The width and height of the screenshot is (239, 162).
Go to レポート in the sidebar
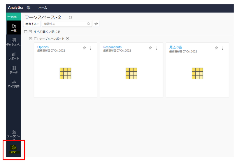pyautogui.click(x=14, y=56)
